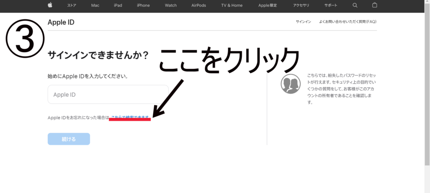Screen dimensions: 430x193
Task: Open the サポート nav item
Action: (331, 5)
